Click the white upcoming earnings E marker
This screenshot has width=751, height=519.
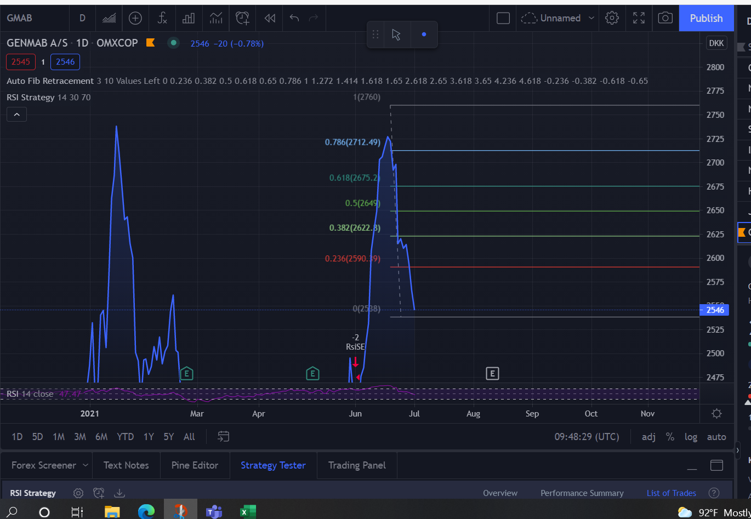492,374
